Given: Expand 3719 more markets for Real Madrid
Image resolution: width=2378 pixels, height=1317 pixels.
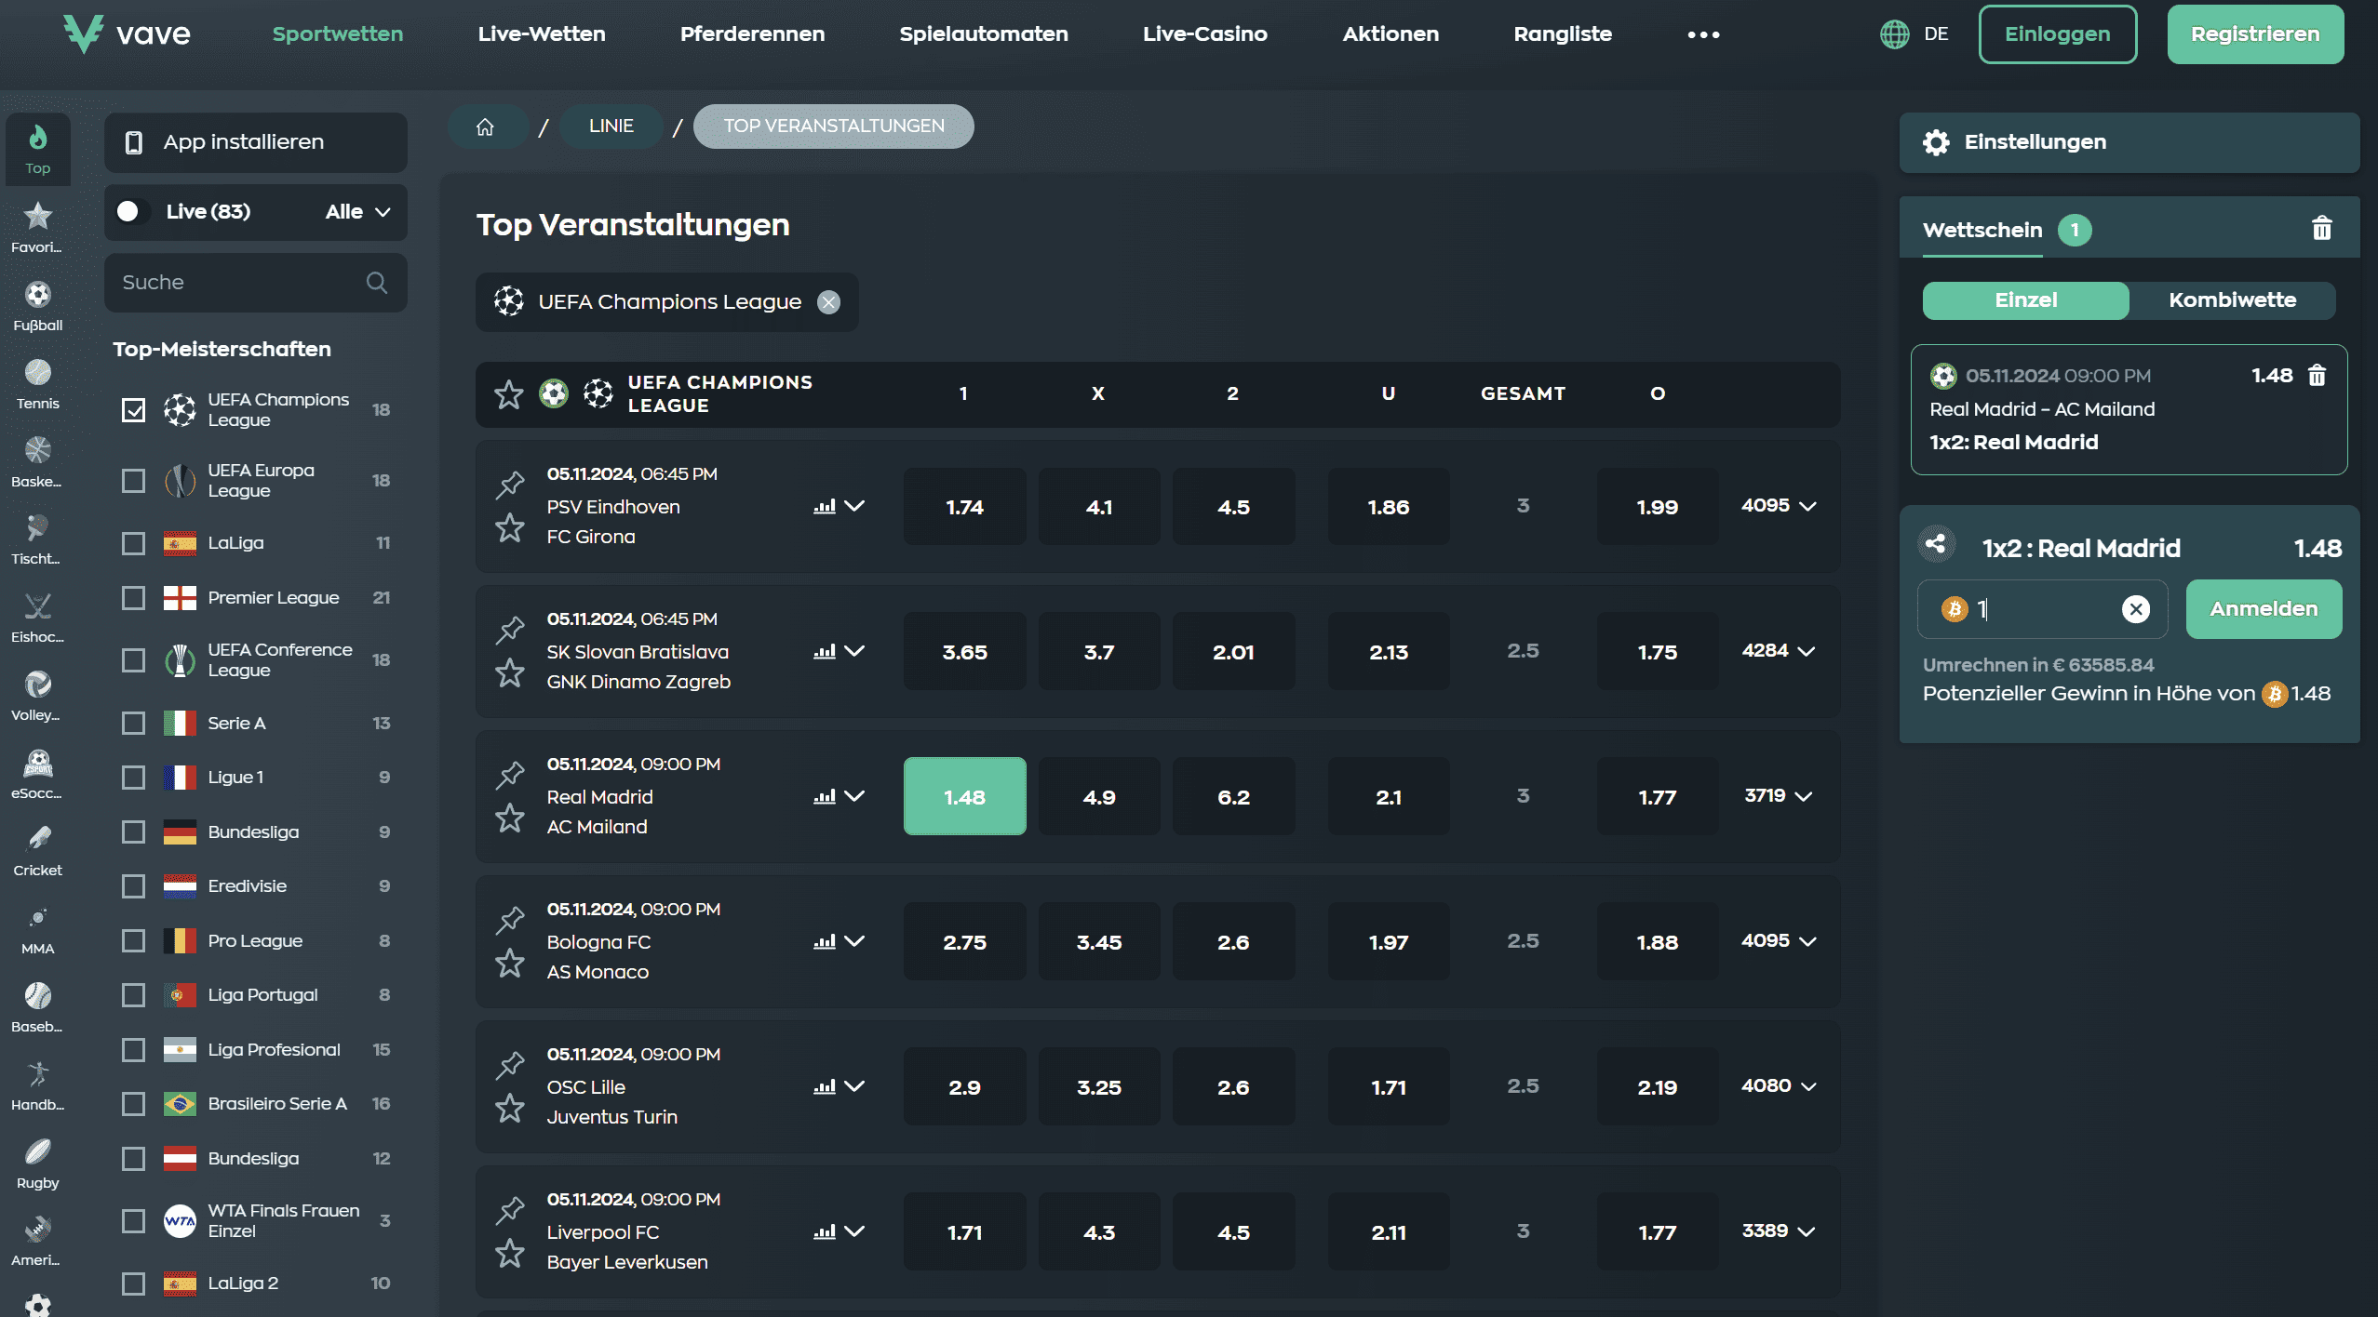Looking at the screenshot, I should coord(1779,796).
